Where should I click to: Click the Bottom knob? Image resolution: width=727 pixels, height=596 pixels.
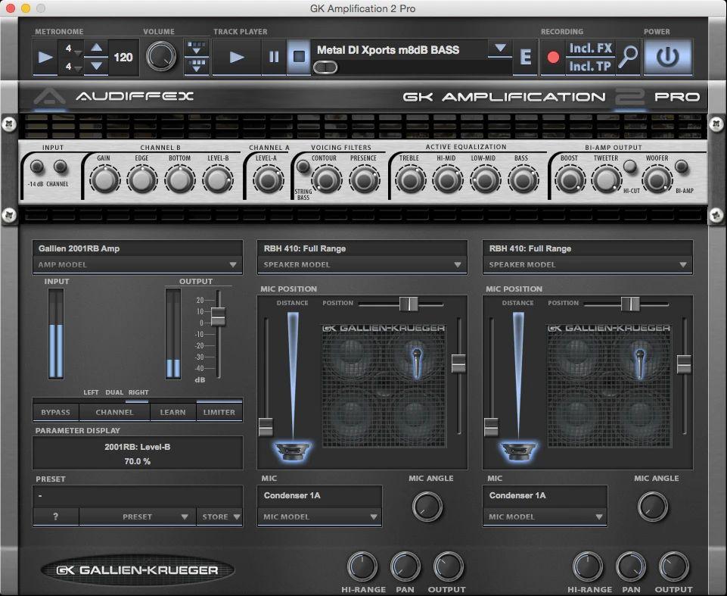coord(179,179)
